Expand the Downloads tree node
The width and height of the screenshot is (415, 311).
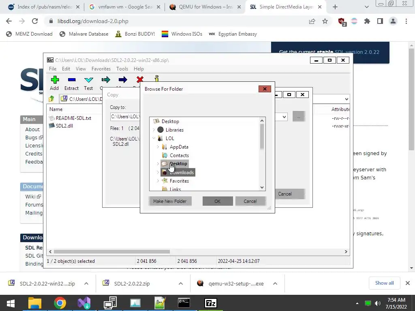pyautogui.click(x=158, y=173)
